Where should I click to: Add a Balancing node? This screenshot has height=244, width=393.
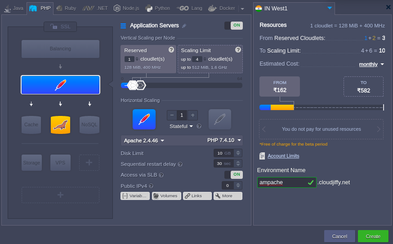60,49
